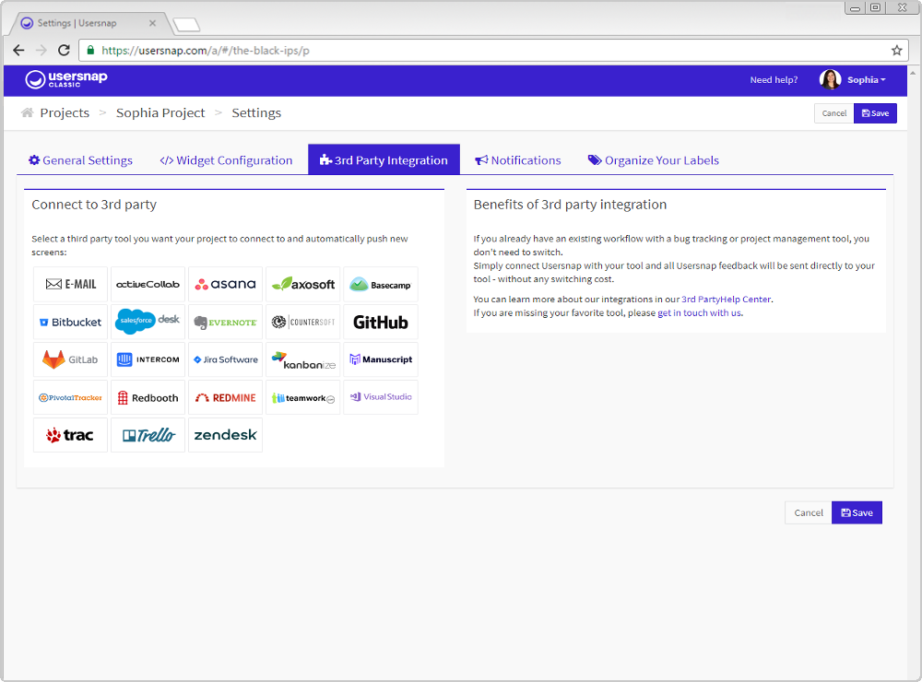Select the GitLab integration
922x682 pixels.
point(71,359)
